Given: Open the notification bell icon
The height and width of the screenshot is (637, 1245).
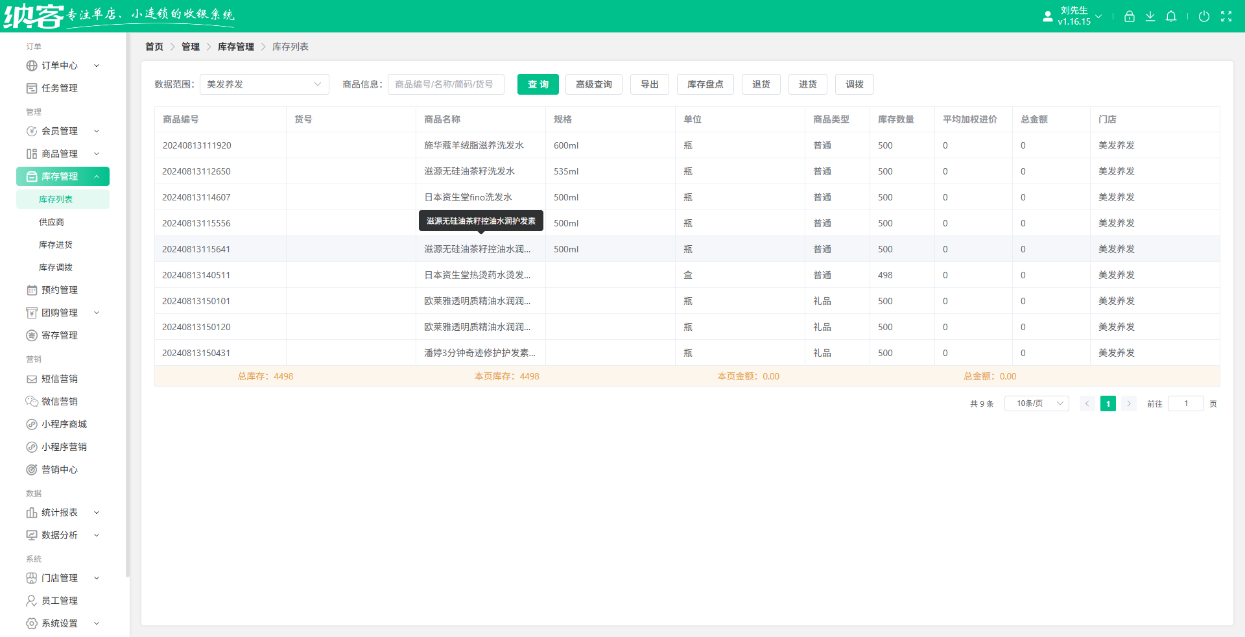Looking at the screenshot, I should tap(1170, 17).
